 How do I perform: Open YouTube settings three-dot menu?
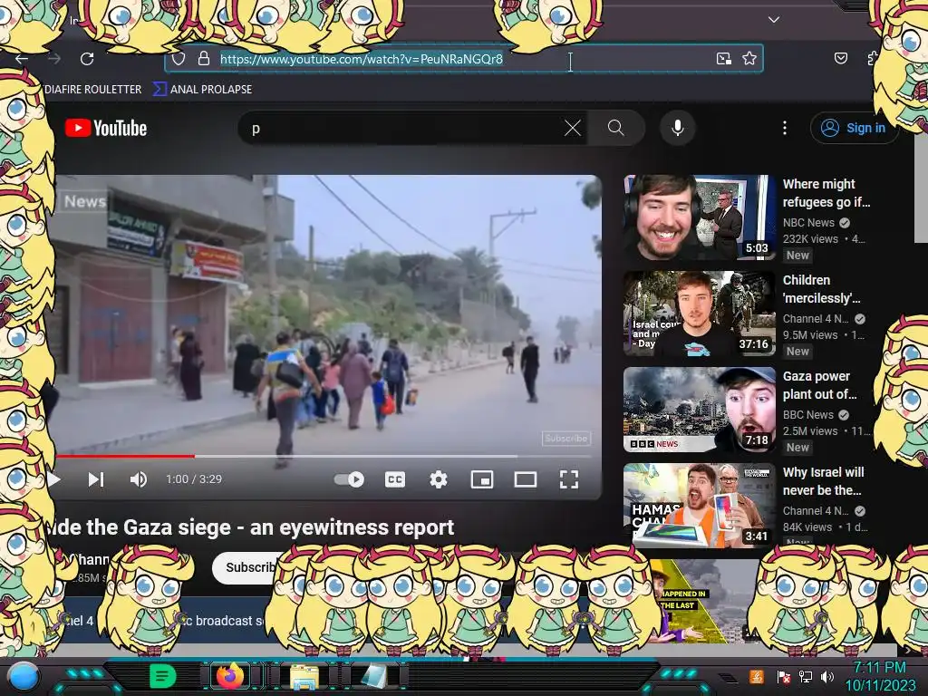(785, 128)
